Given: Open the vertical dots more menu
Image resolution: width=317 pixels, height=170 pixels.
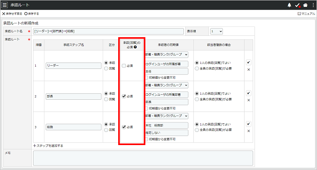Looking at the screenshot, I should pos(313,5).
